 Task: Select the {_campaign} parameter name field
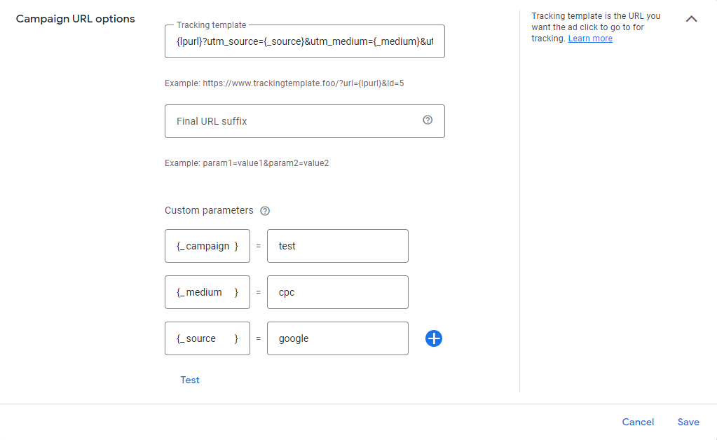[x=207, y=246]
